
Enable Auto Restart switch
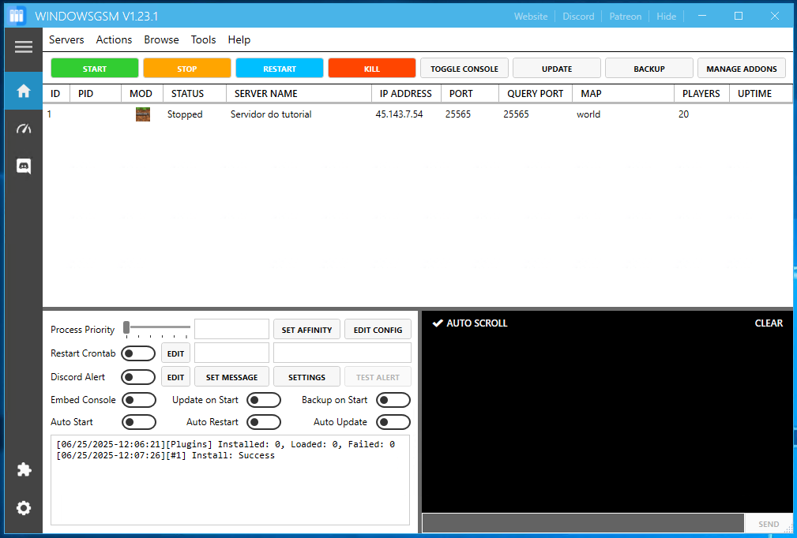point(264,422)
